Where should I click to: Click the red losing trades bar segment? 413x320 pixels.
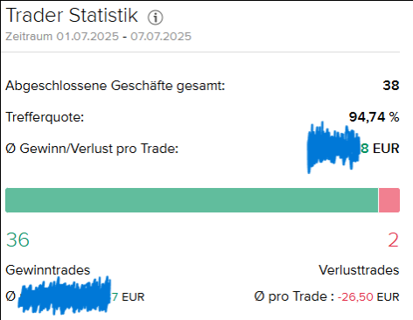389,200
